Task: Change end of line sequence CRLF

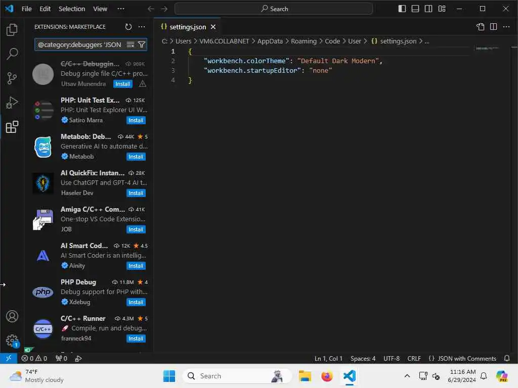Action: click(414, 359)
